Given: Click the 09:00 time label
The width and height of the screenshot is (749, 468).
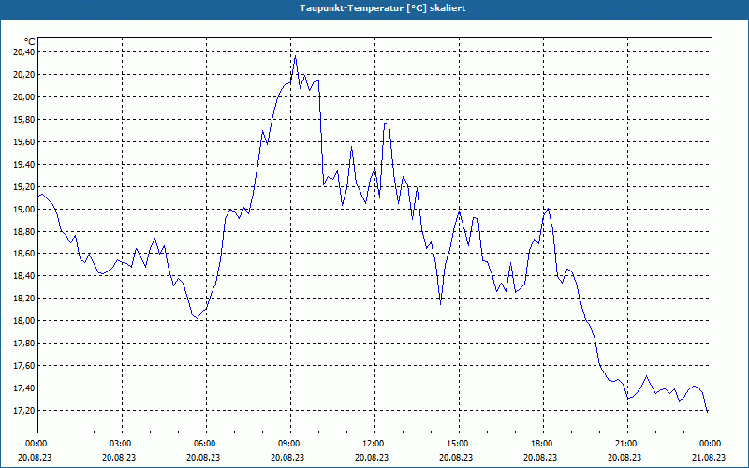Looking at the screenshot, I should [x=291, y=444].
